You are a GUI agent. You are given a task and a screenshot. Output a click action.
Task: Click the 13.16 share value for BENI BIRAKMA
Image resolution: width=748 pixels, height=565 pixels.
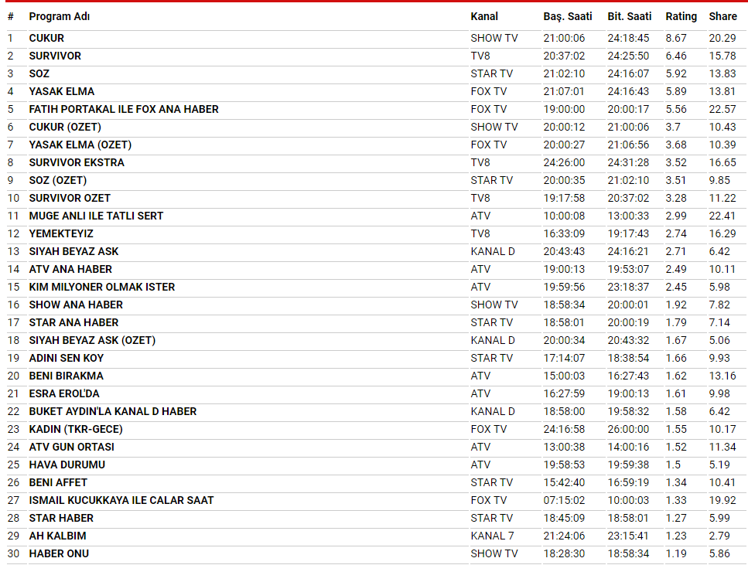[722, 376]
